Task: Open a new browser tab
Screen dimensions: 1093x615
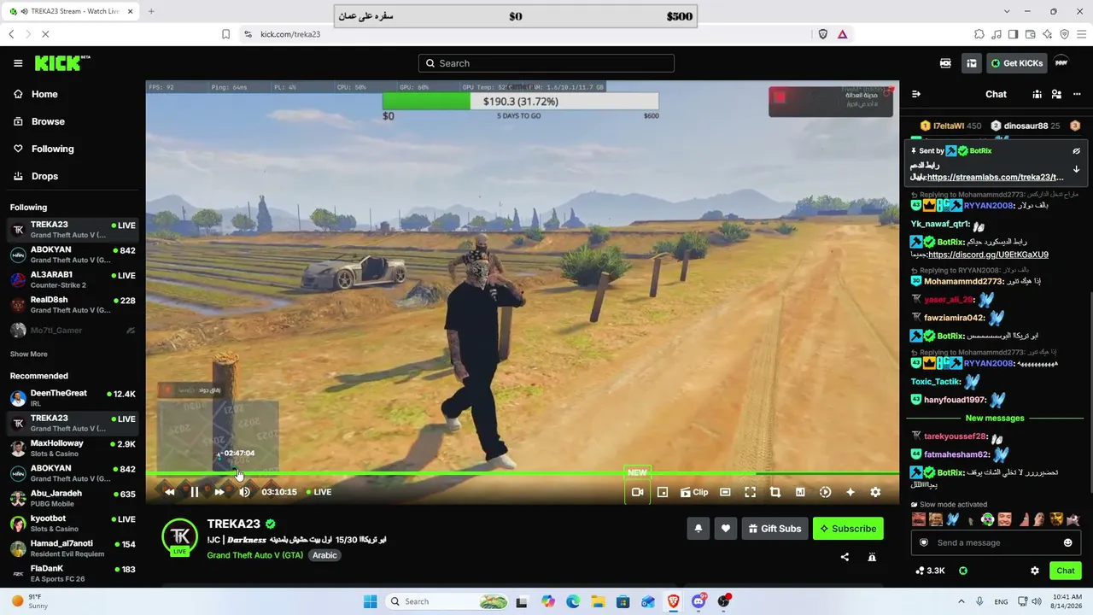Action: pos(151,11)
